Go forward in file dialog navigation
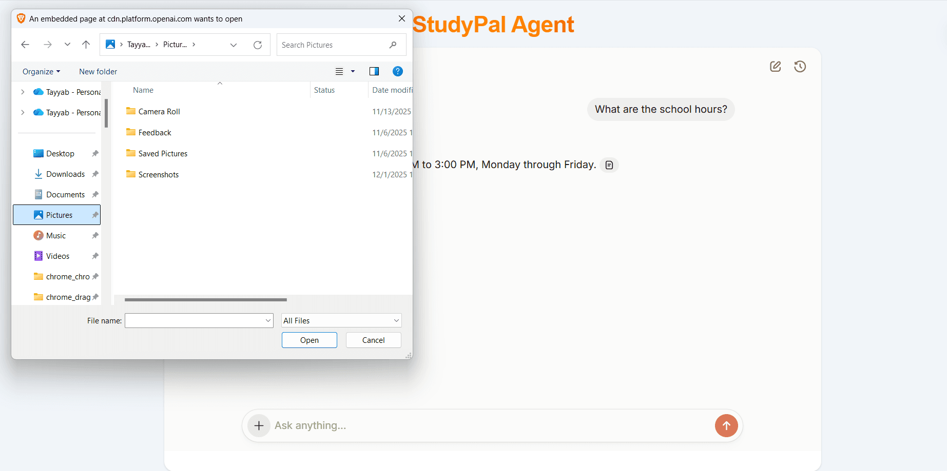This screenshot has height=471, width=947. (48, 45)
